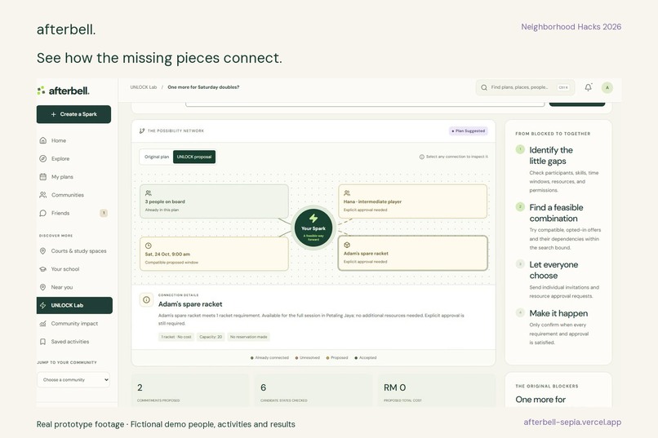This screenshot has width=658, height=438.
Task: Click the RM 0 proposed total cost card
Action: (437, 391)
